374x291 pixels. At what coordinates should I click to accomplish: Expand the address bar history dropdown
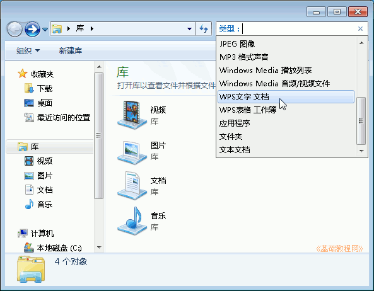coord(189,29)
